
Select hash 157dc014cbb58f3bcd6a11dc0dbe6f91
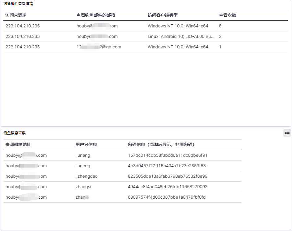(x=167, y=156)
